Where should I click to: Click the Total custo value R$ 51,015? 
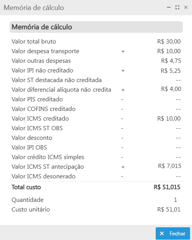click(x=167, y=187)
